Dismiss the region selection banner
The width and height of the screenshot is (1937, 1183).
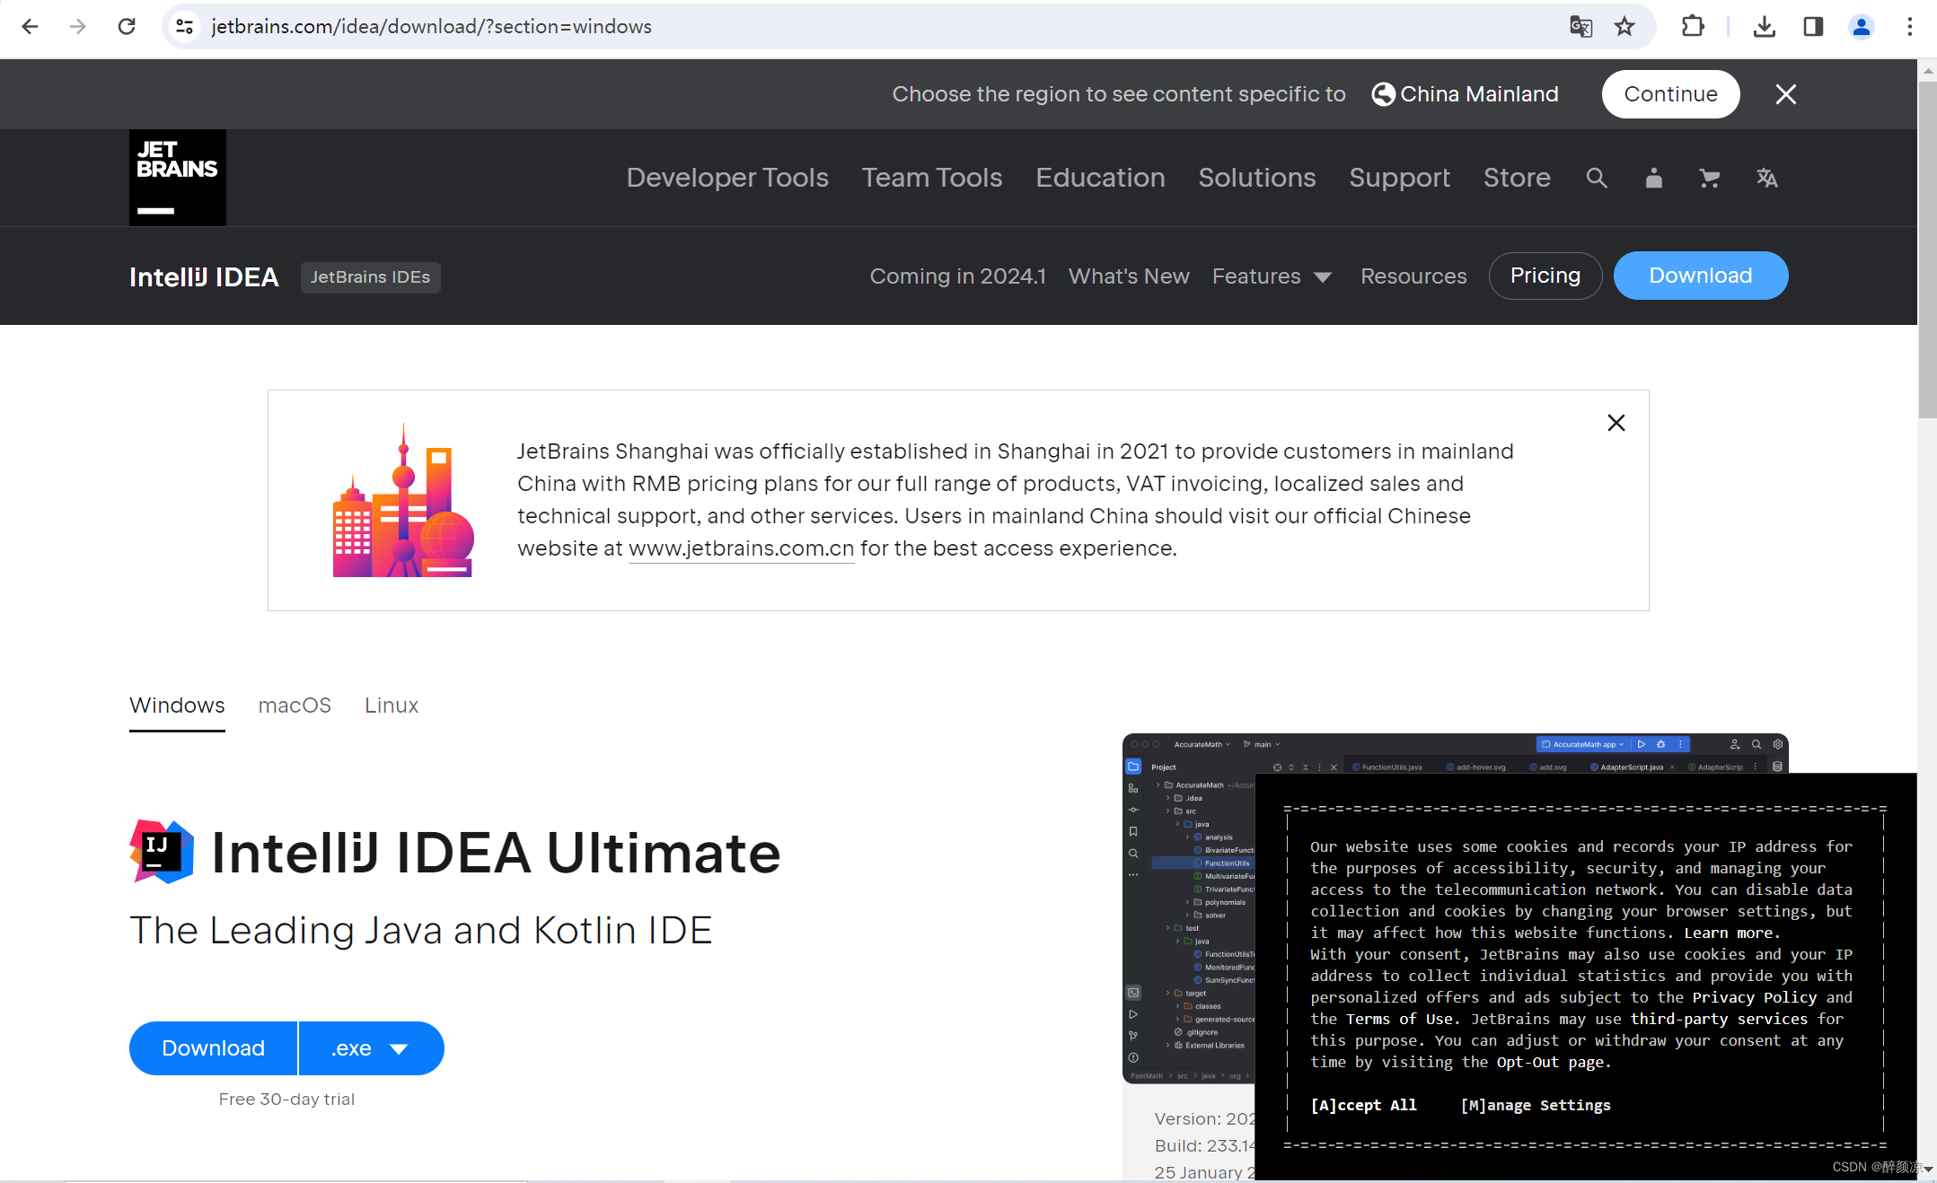pyautogui.click(x=1786, y=94)
